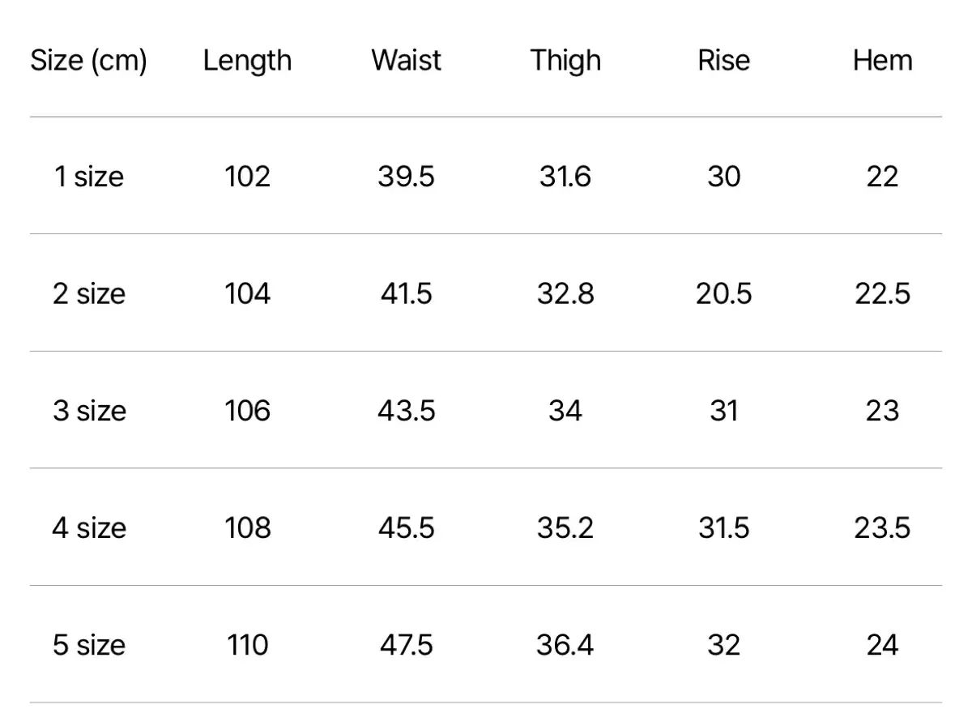The width and height of the screenshot is (972, 726).
Task: Click the Hem value 23.5
Action: (882, 527)
